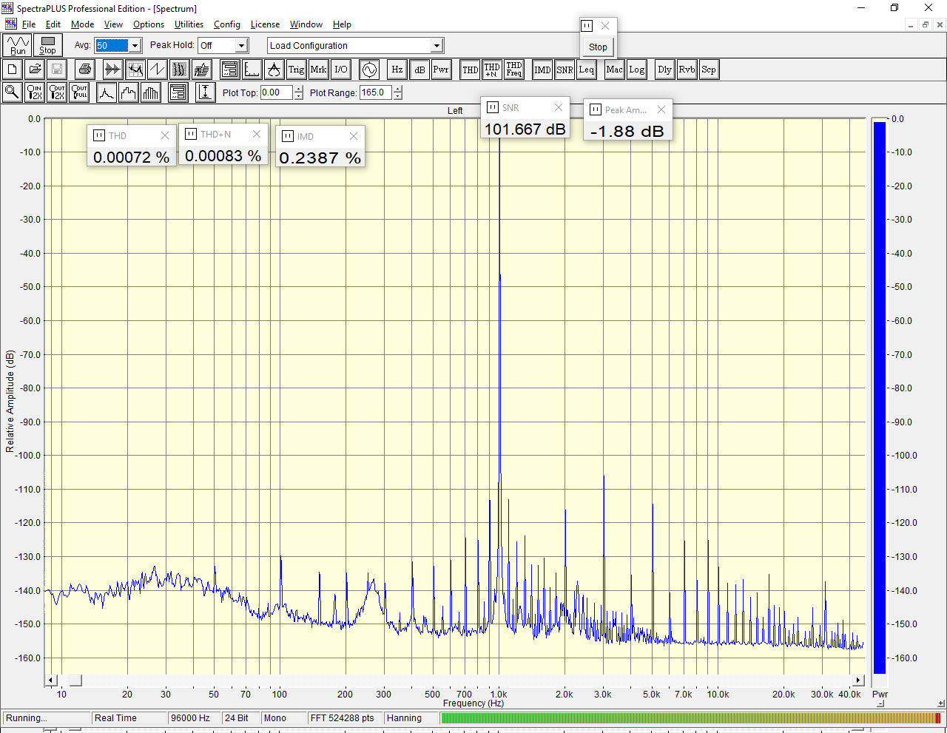
Task: Open the License menu
Action: 265,24
